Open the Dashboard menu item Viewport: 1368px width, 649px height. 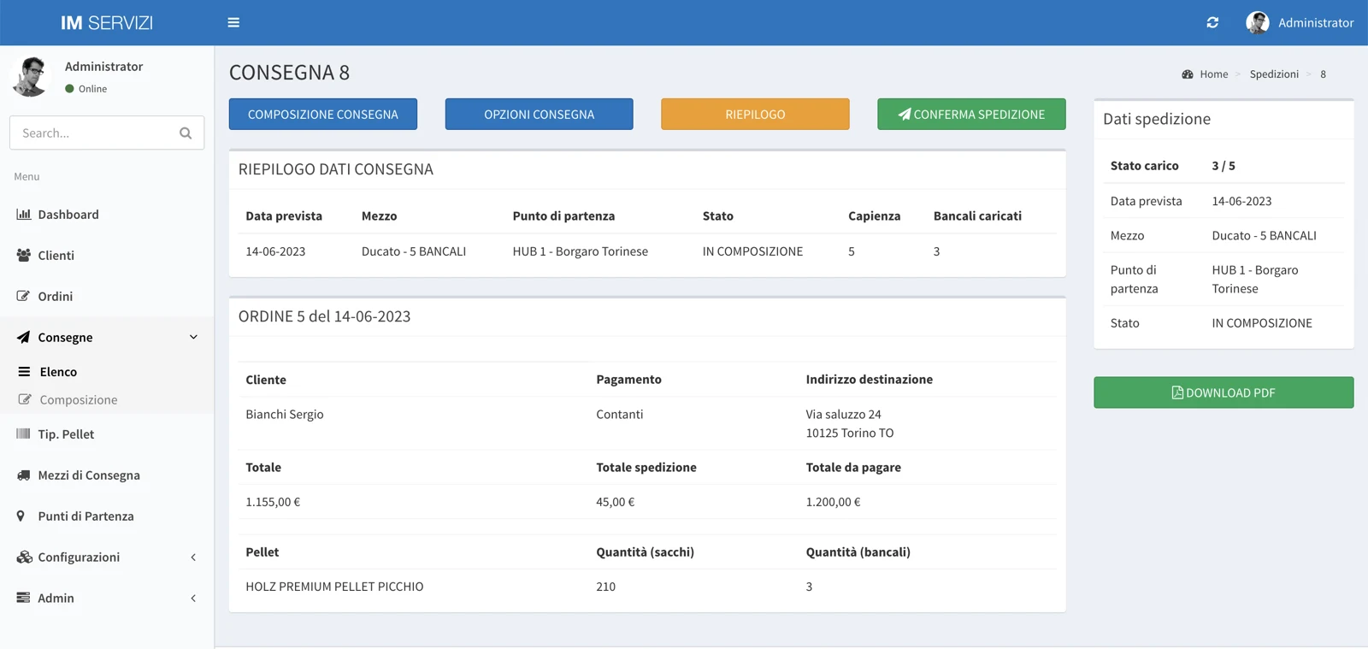click(107, 215)
